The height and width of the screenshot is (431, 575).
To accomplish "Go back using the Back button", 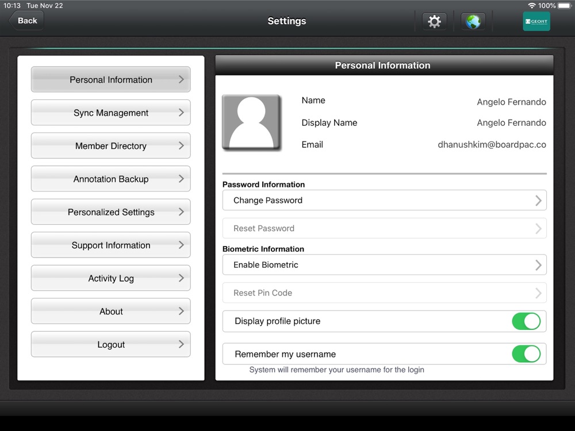I will pos(26,21).
